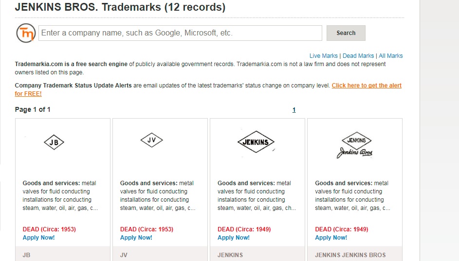Open the JENKINS JENKINS BROS trademark title
Viewport: 459px width, 261px height.
[x=350, y=255]
